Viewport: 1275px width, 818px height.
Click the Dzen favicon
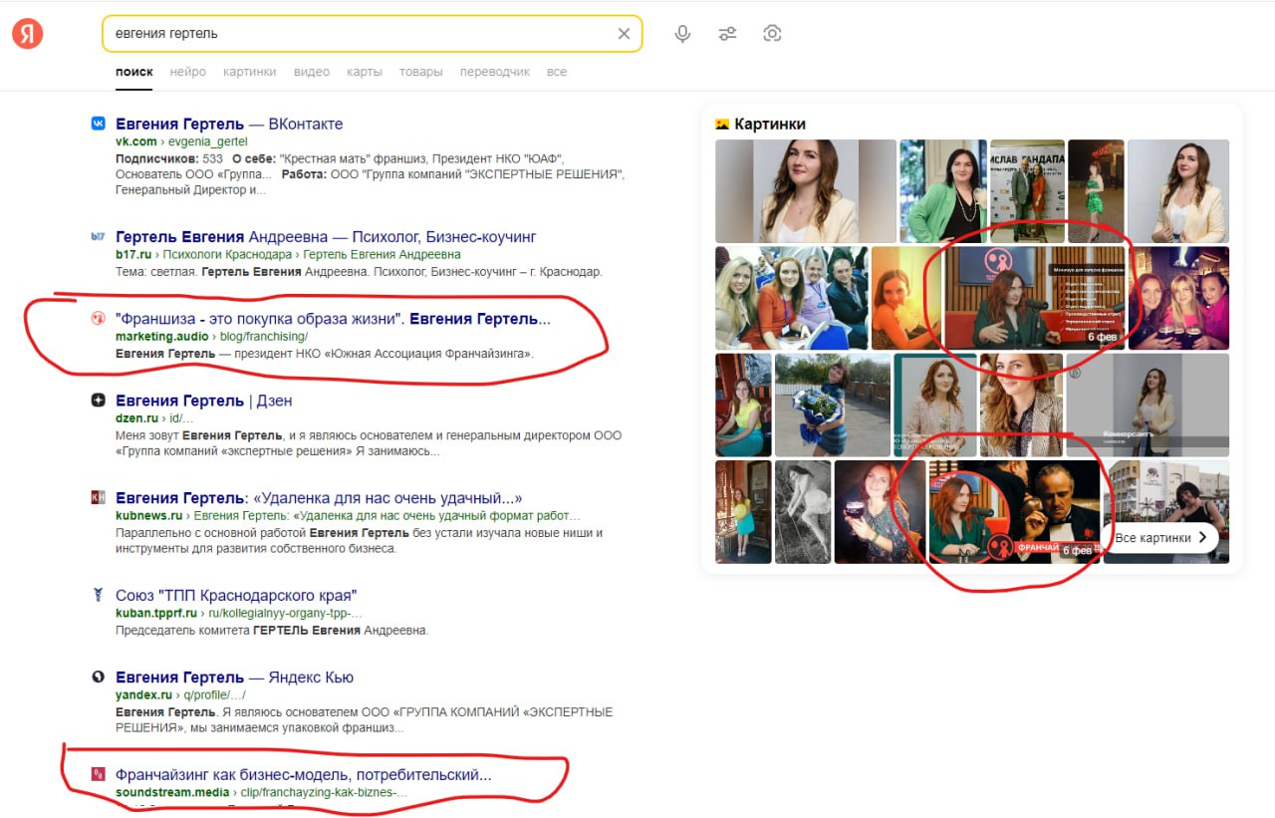click(98, 401)
